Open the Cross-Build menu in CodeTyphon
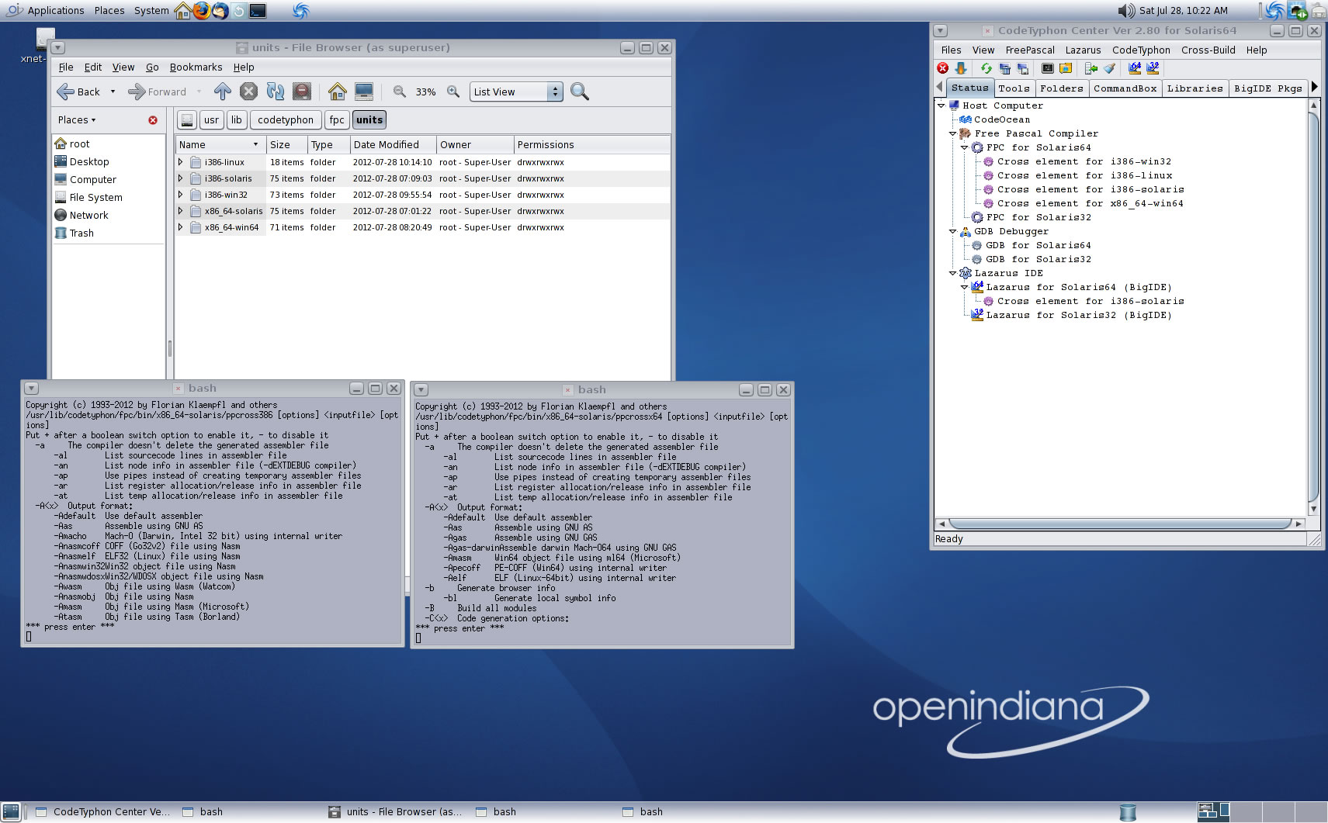The width and height of the screenshot is (1328, 823). 1208,50
